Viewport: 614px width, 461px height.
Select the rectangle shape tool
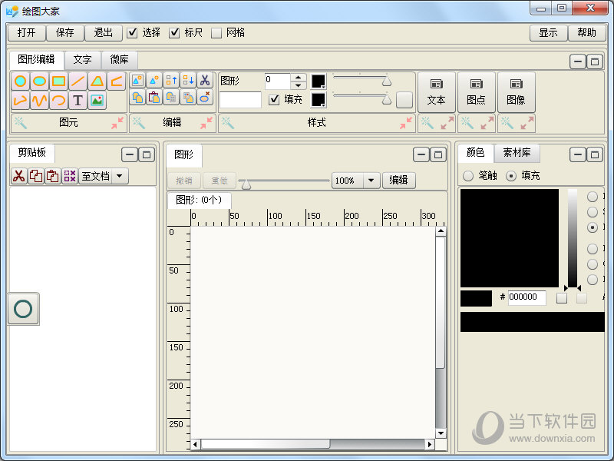click(x=58, y=81)
